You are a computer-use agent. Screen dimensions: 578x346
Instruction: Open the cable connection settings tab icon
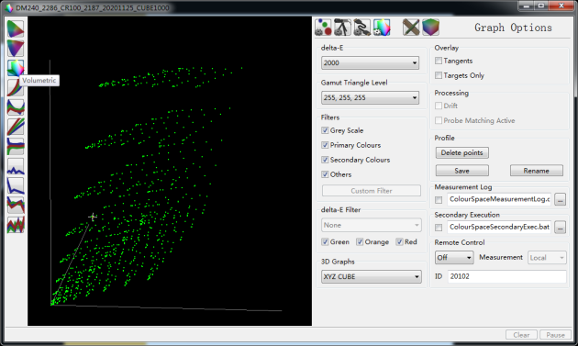pyautogui.click(x=362, y=28)
